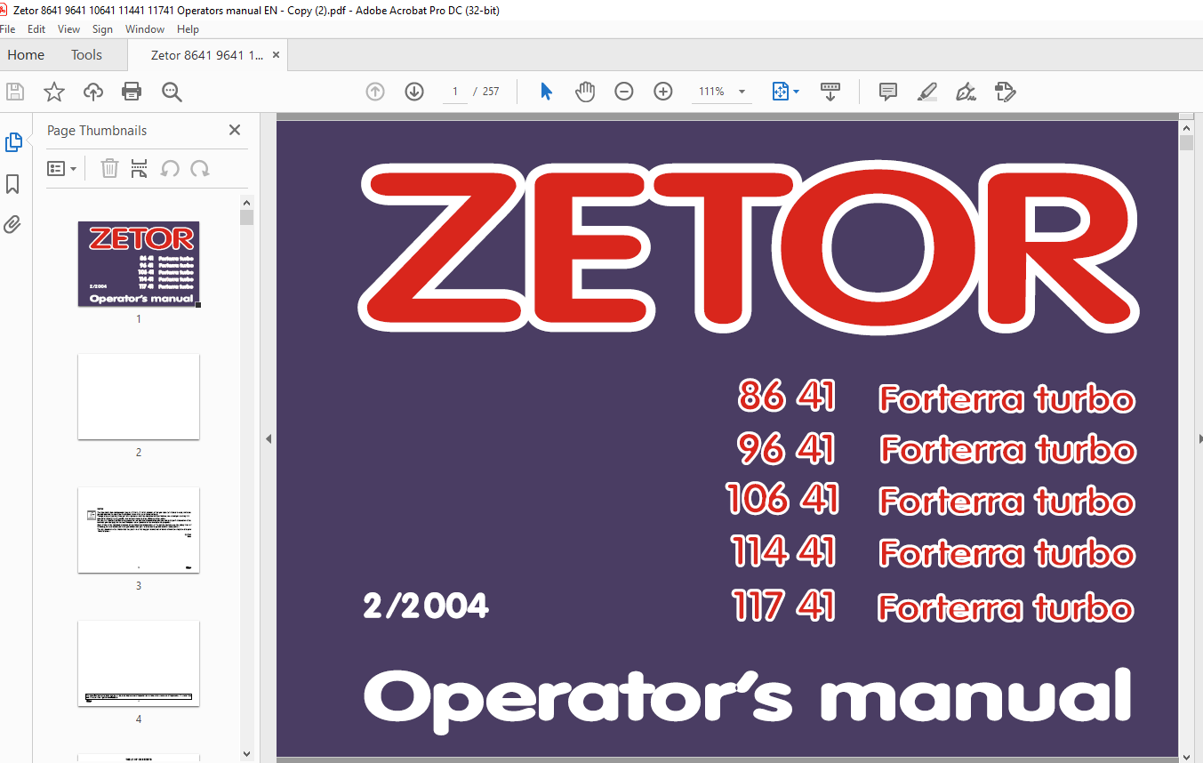Select the Highlight text pen icon

pos(926,92)
